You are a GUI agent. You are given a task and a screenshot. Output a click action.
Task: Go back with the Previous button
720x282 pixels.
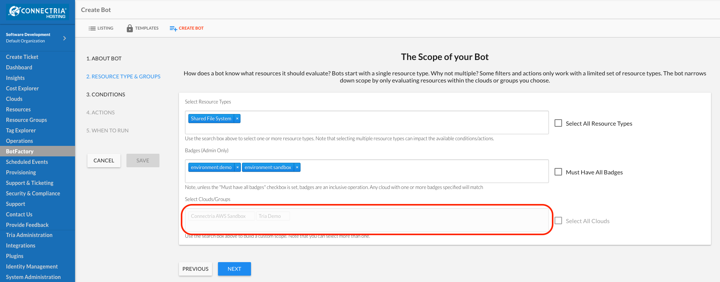coord(195,269)
